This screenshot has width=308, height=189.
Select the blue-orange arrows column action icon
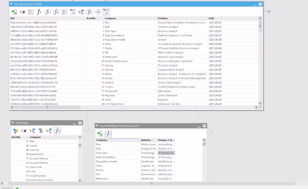98,12
